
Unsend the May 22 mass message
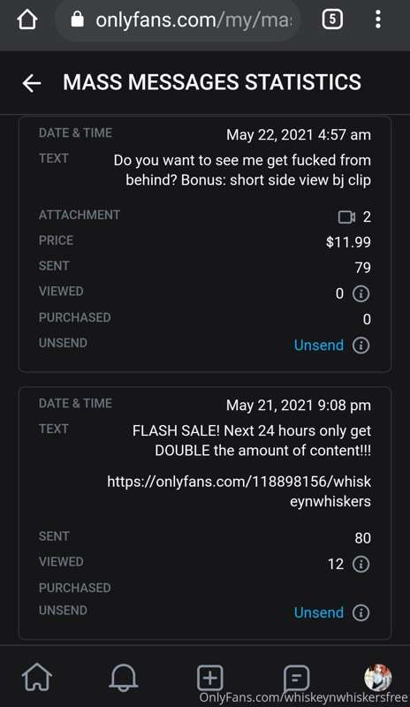(318, 345)
